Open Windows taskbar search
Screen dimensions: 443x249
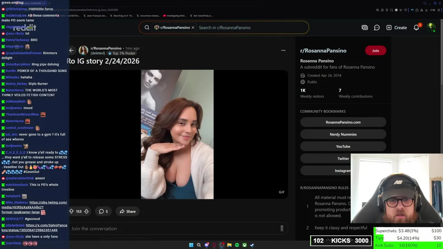coord(199,245)
